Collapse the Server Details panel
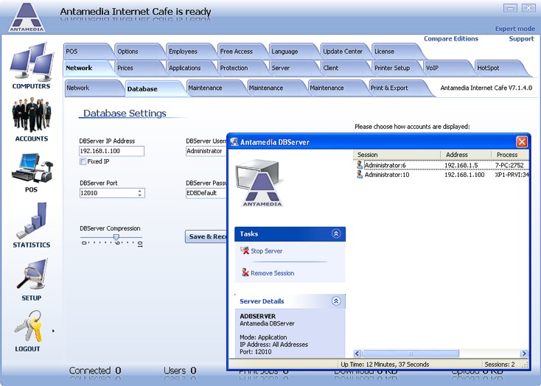 pyautogui.click(x=336, y=301)
